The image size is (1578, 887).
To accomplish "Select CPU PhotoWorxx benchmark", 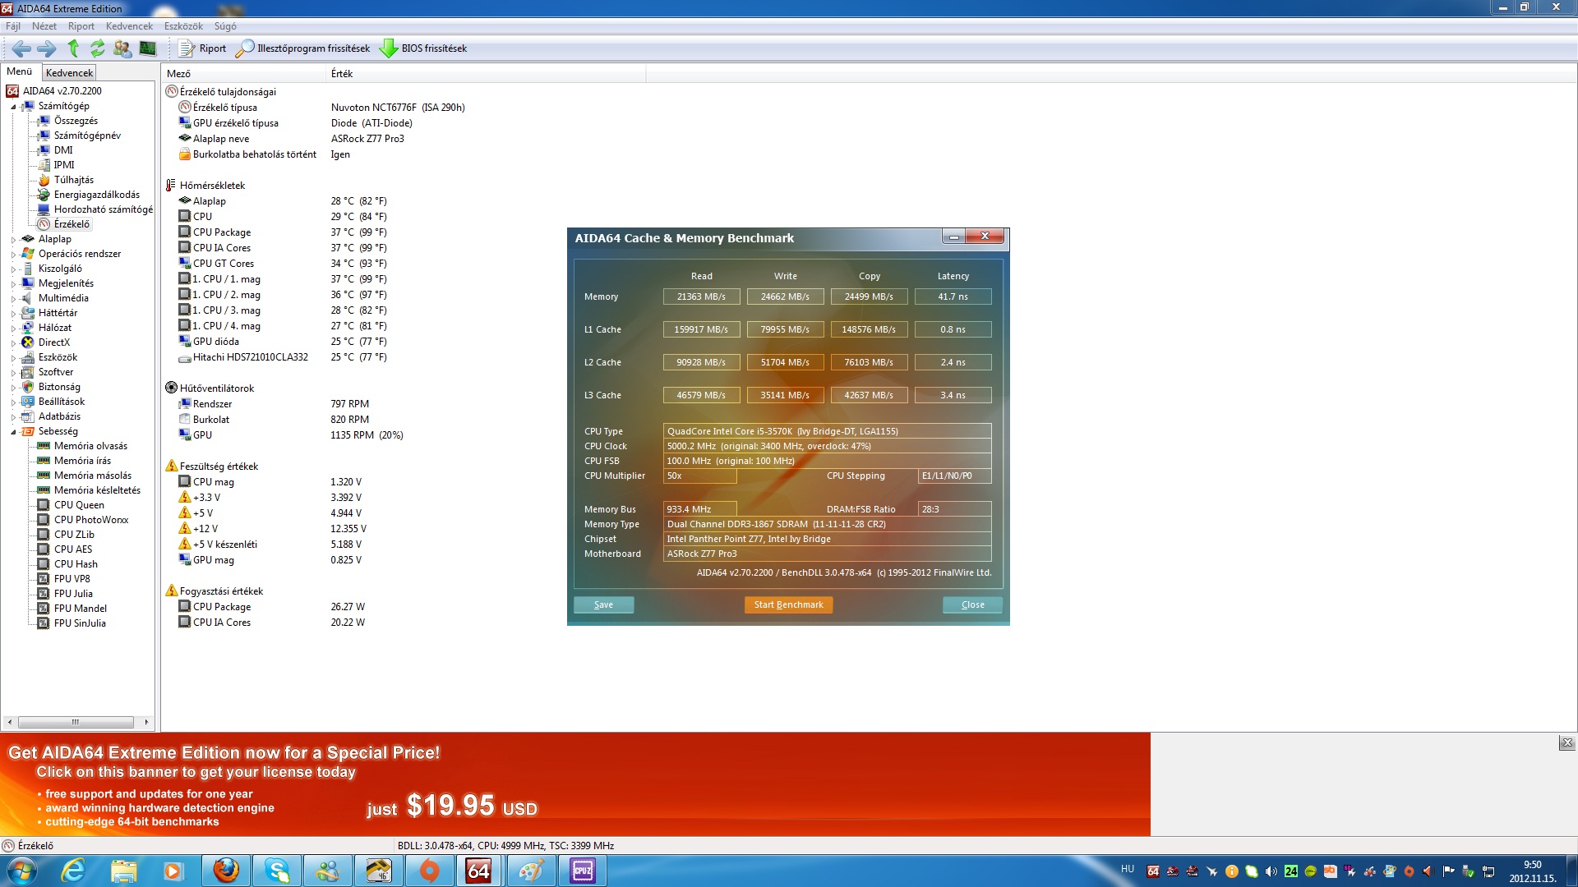I will coord(91,520).
